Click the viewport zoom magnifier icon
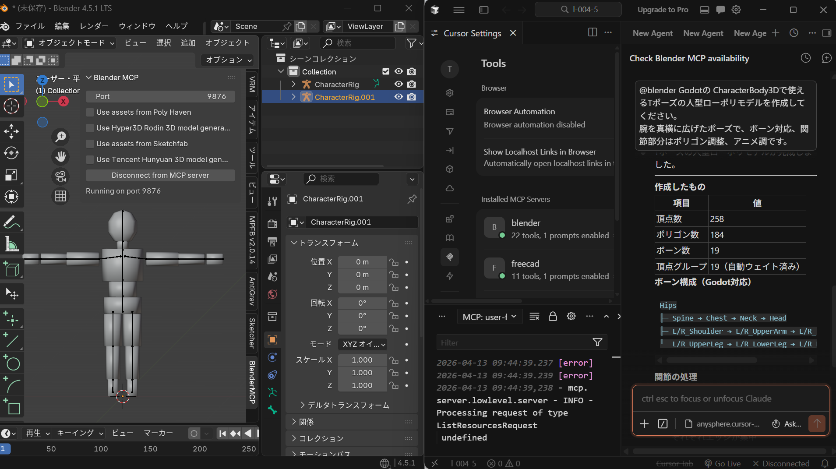The width and height of the screenshot is (836, 469). [x=61, y=137]
